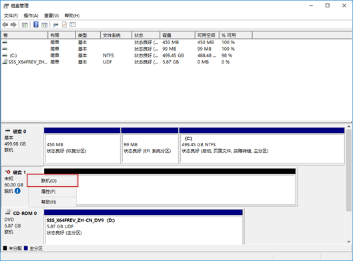Choose 联机(O) from the context menu
The width and height of the screenshot is (353, 261).
pyautogui.click(x=53, y=181)
